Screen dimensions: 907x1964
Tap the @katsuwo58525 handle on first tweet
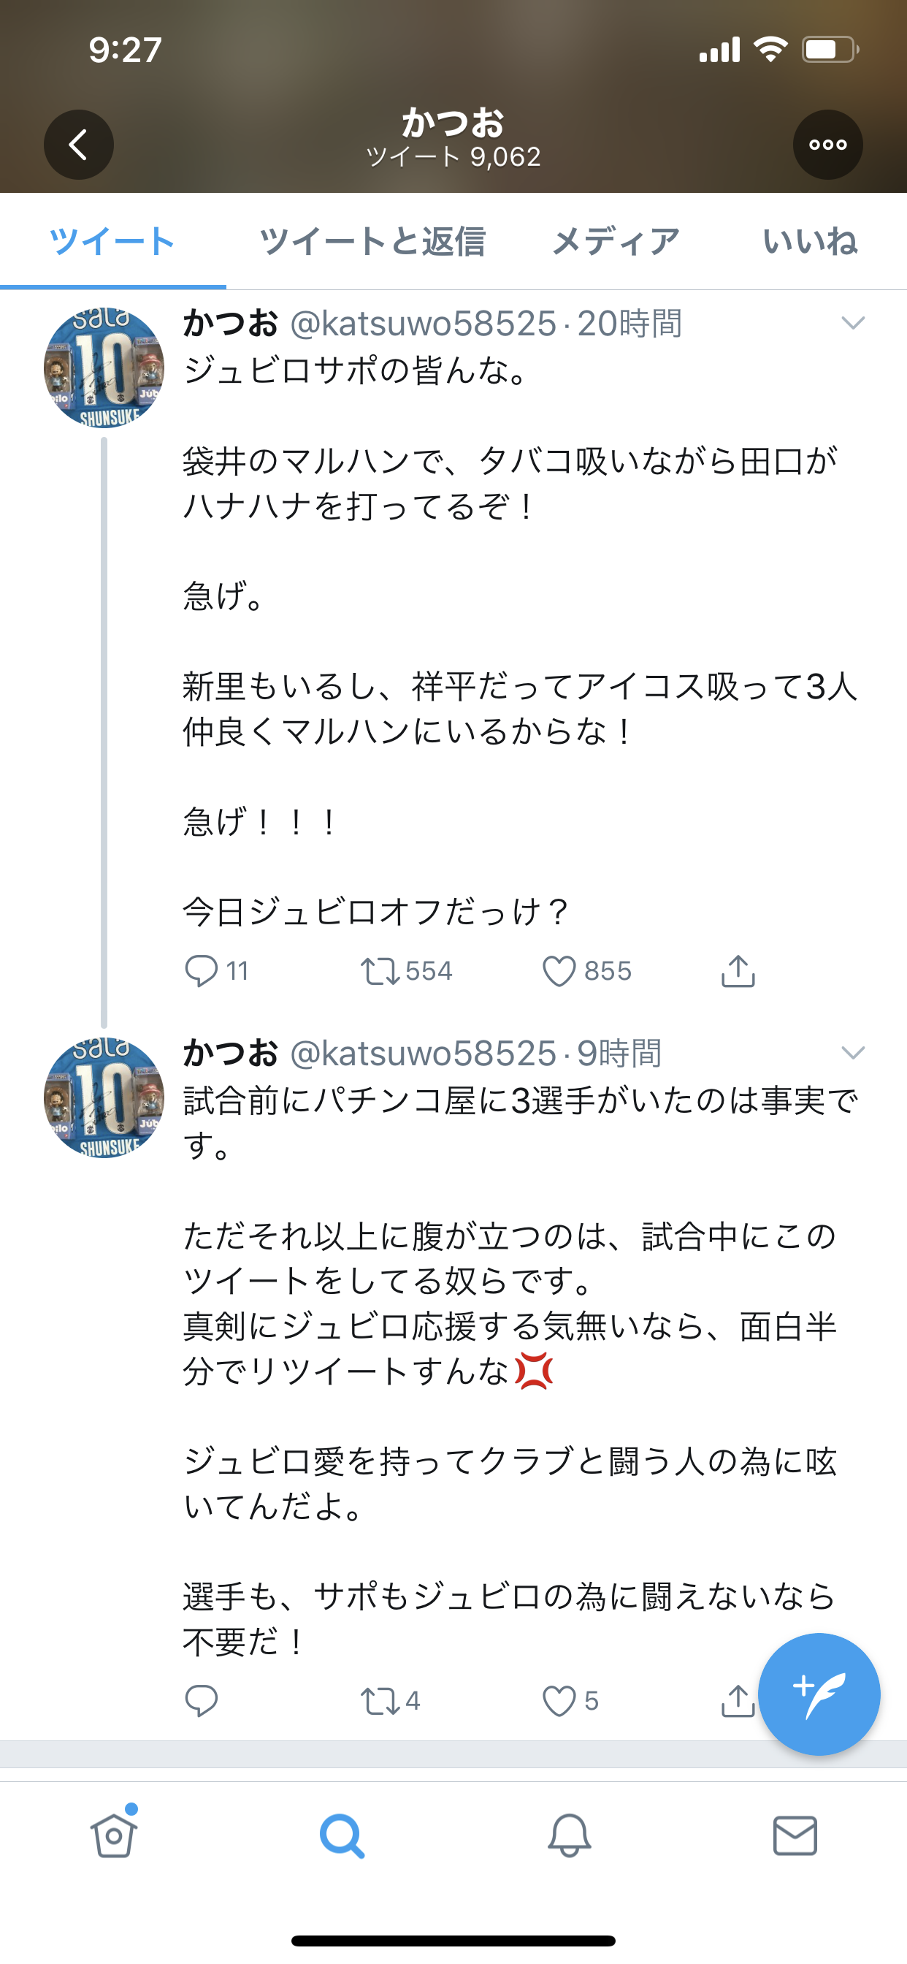(x=424, y=324)
